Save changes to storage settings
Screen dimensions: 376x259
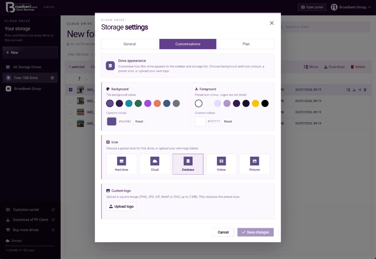click(x=256, y=232)
